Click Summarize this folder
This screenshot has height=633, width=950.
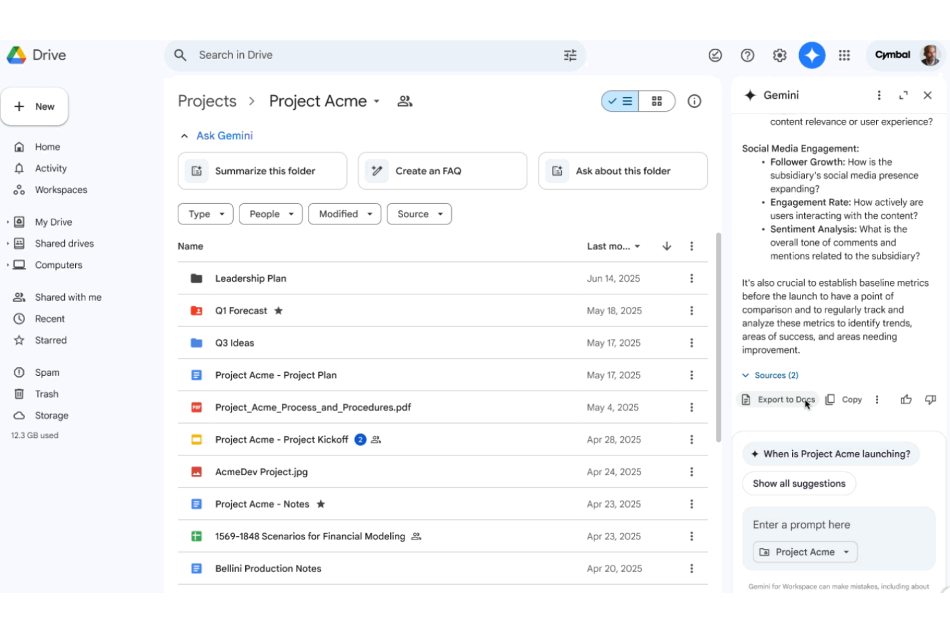(263, 171)
